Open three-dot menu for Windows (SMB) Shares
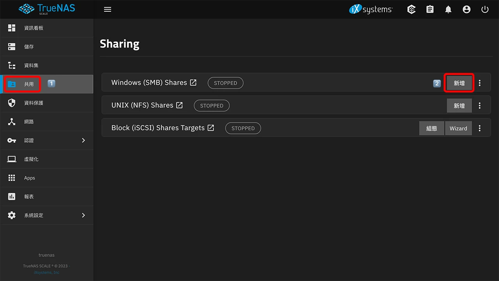The width and height of the screenshot is (499, 281). point(480,83)
